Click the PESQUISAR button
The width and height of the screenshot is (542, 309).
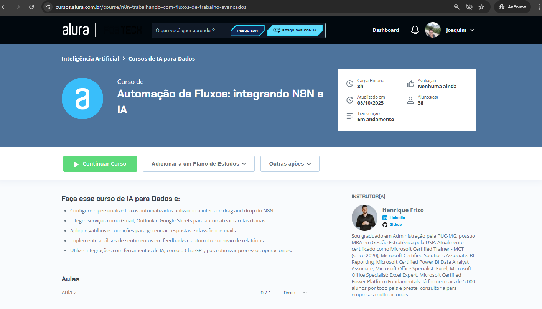click(247, 31)
